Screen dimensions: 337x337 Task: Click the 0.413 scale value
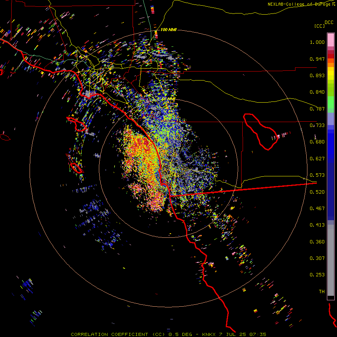(317, 225)
